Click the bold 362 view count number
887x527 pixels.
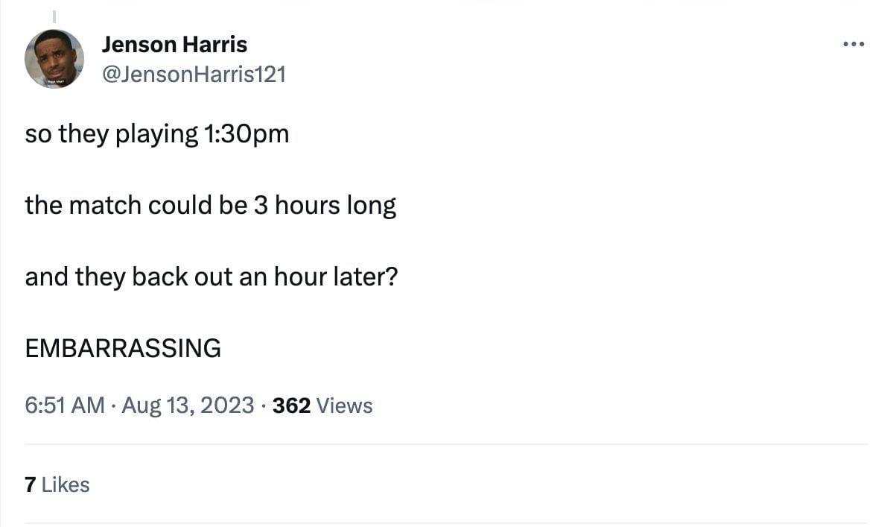pos(291,405)
